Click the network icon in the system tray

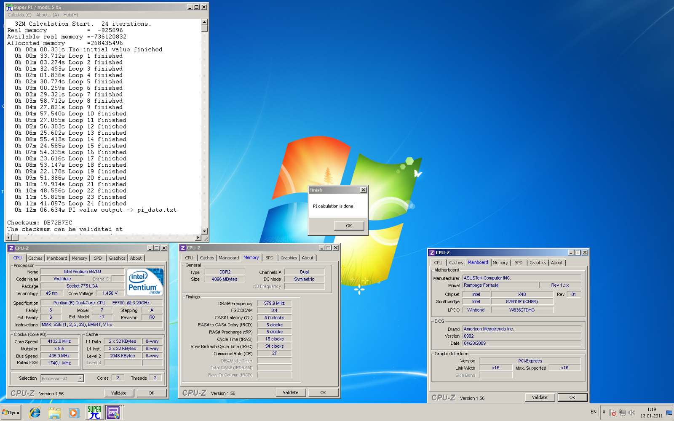[622, 413]
